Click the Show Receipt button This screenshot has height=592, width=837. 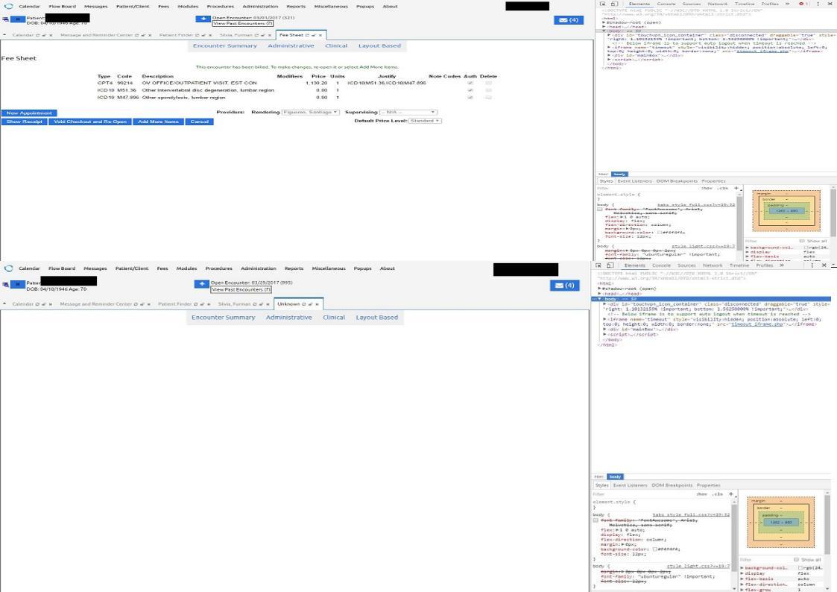(x=24, y=122)
